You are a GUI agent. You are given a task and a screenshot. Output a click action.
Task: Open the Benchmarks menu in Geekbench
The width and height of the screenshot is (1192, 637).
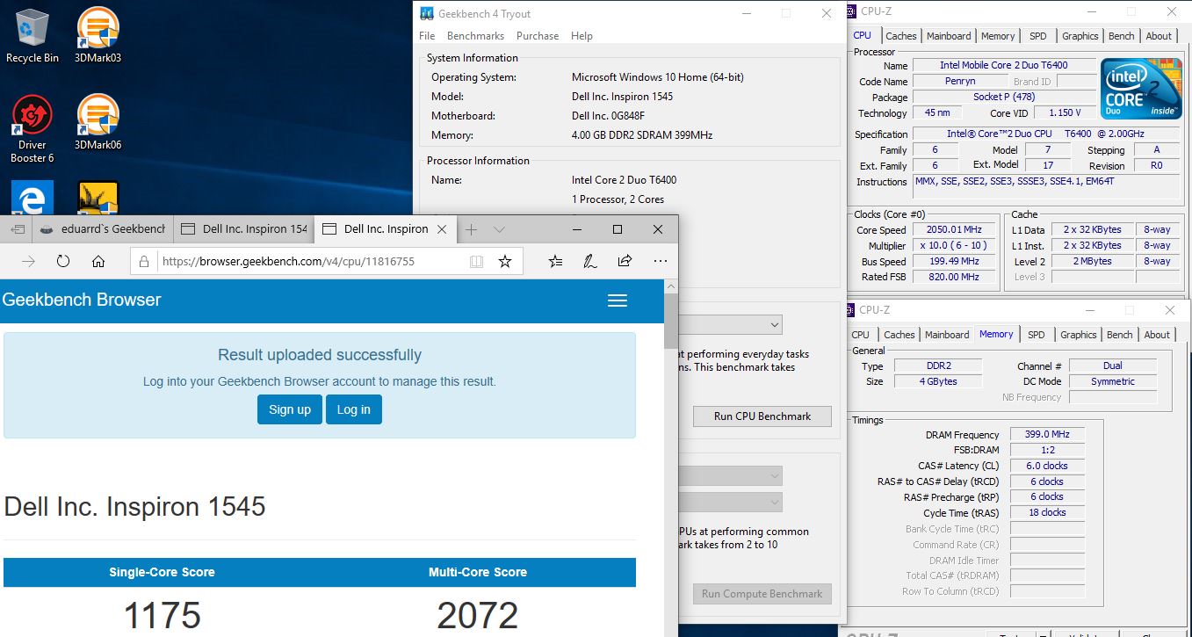coord(475,36)
